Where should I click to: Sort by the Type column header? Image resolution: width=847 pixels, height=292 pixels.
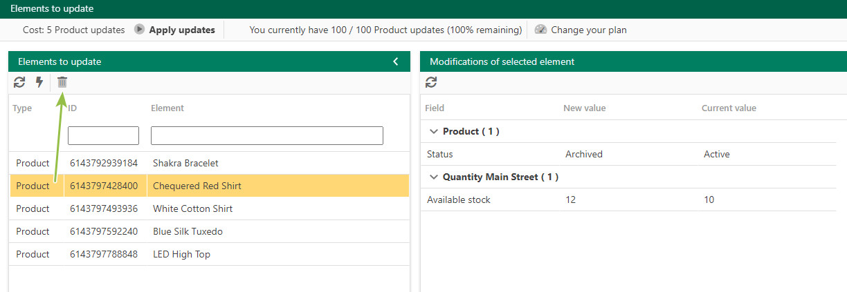[22, 108]
